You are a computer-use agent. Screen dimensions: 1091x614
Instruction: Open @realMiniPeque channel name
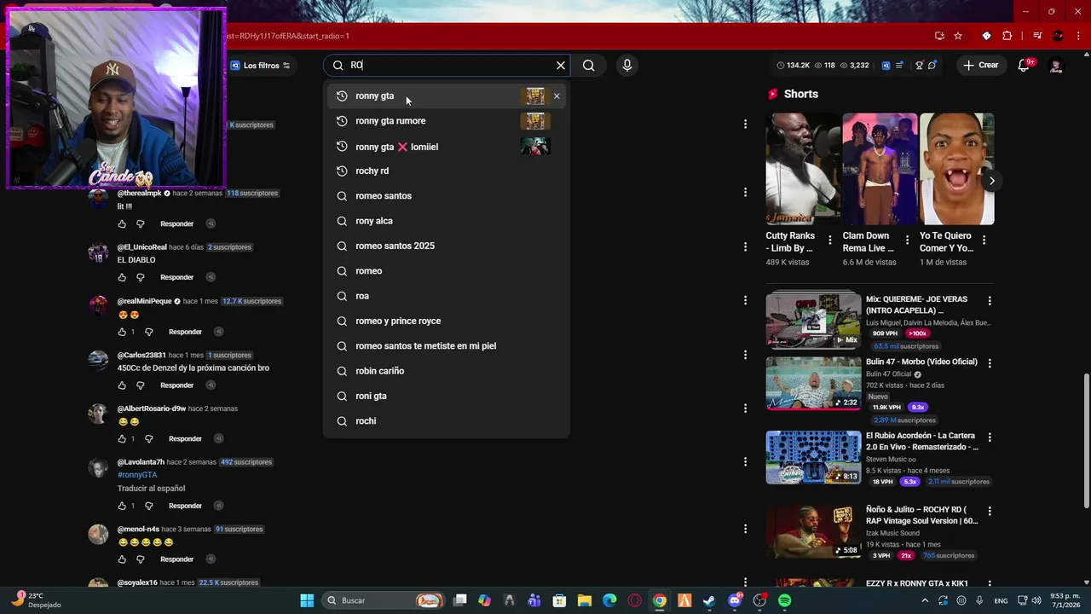[x=146, y=301]
